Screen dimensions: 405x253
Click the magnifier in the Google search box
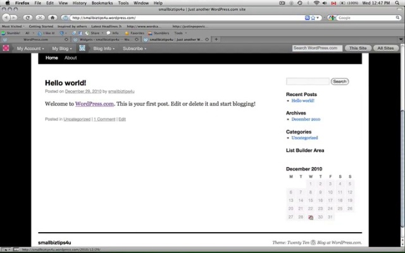[x=397, y=18]
